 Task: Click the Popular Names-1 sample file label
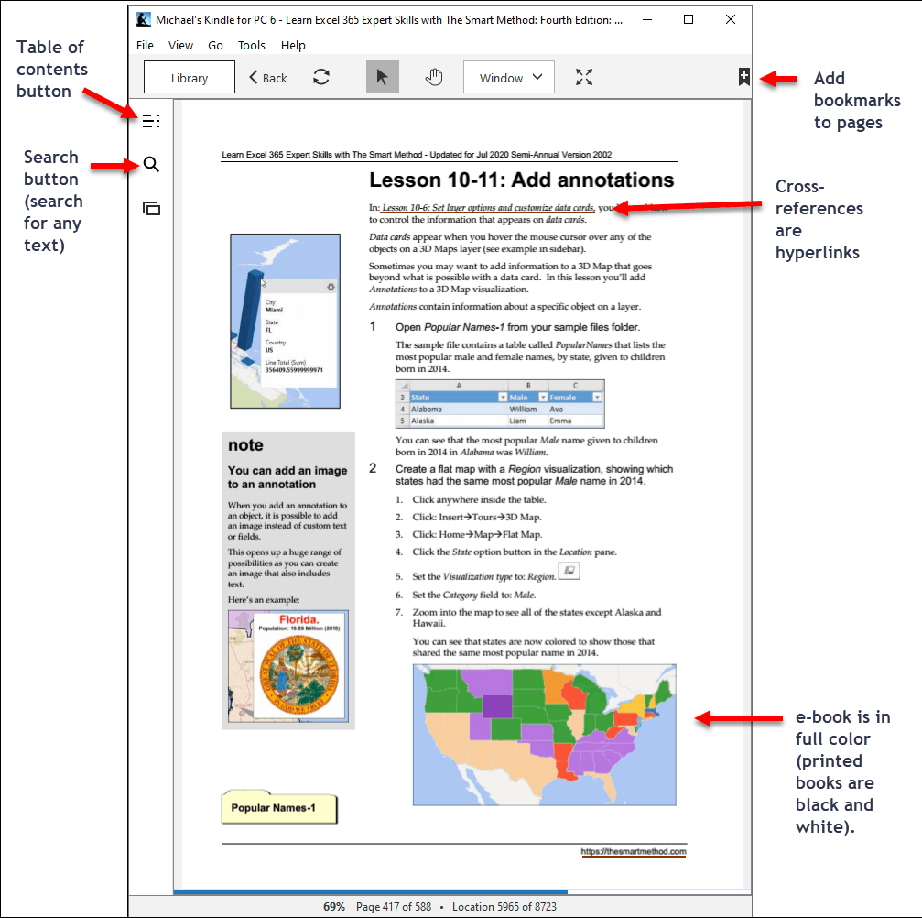[x=279, y=807]
